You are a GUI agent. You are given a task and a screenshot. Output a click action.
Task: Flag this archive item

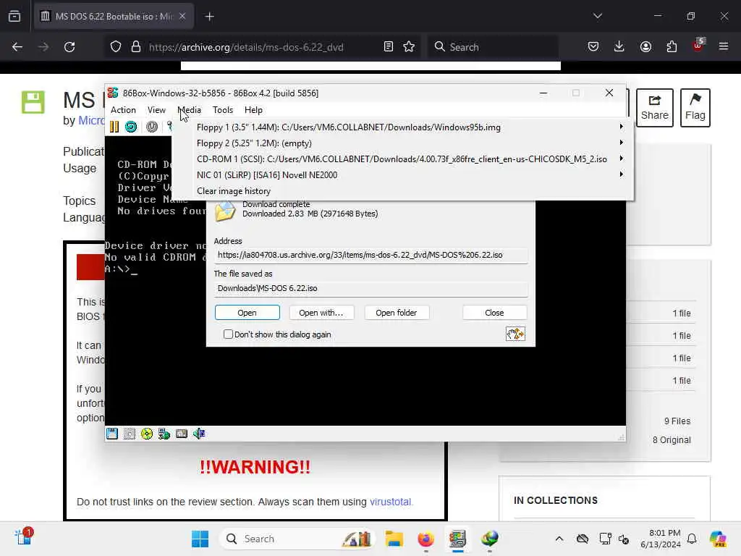pos(695,108)
